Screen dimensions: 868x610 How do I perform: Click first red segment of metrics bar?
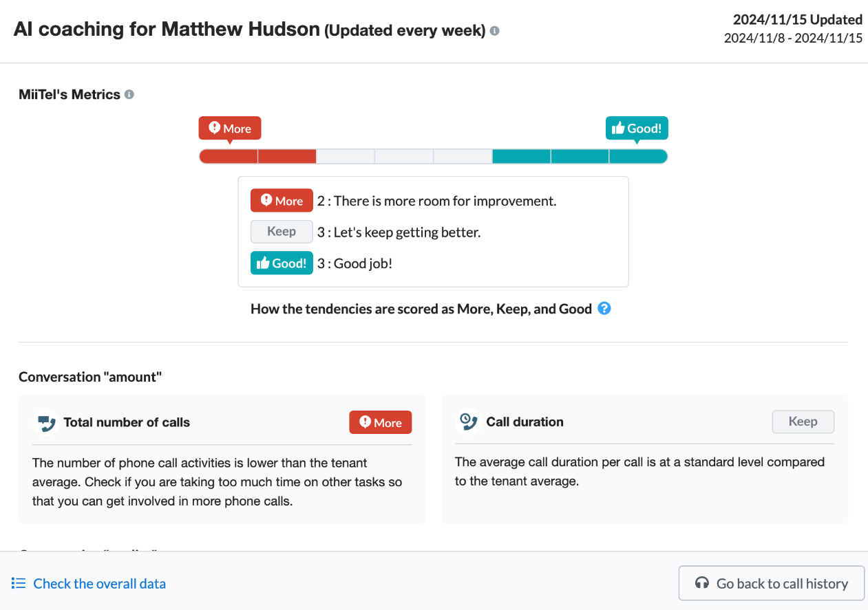(x=229, y=157)
